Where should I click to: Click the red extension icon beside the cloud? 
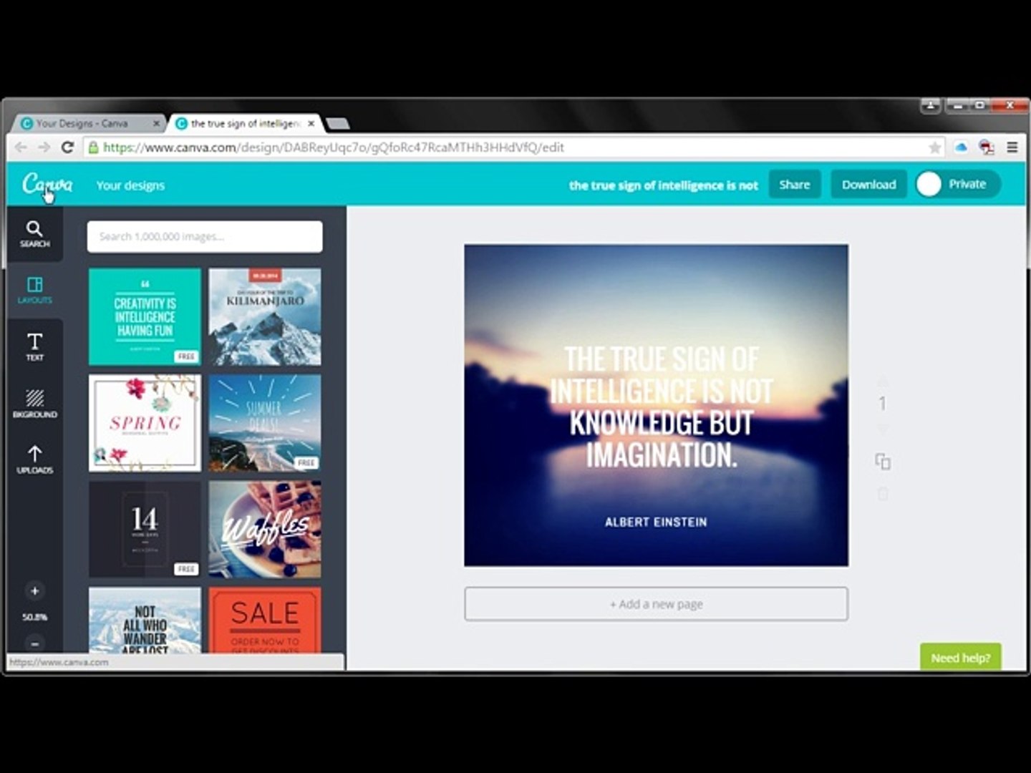(x=987, y=147)
